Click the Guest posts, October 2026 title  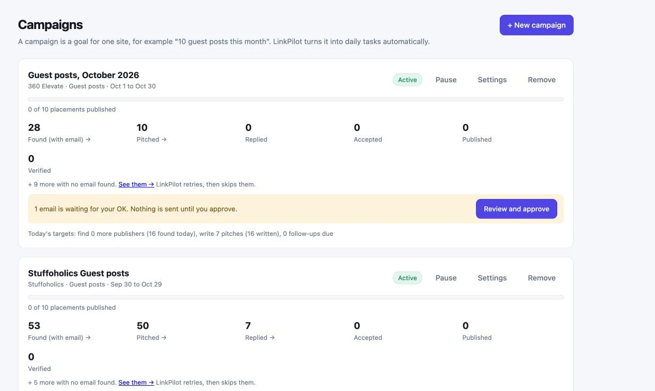(83, 75)
